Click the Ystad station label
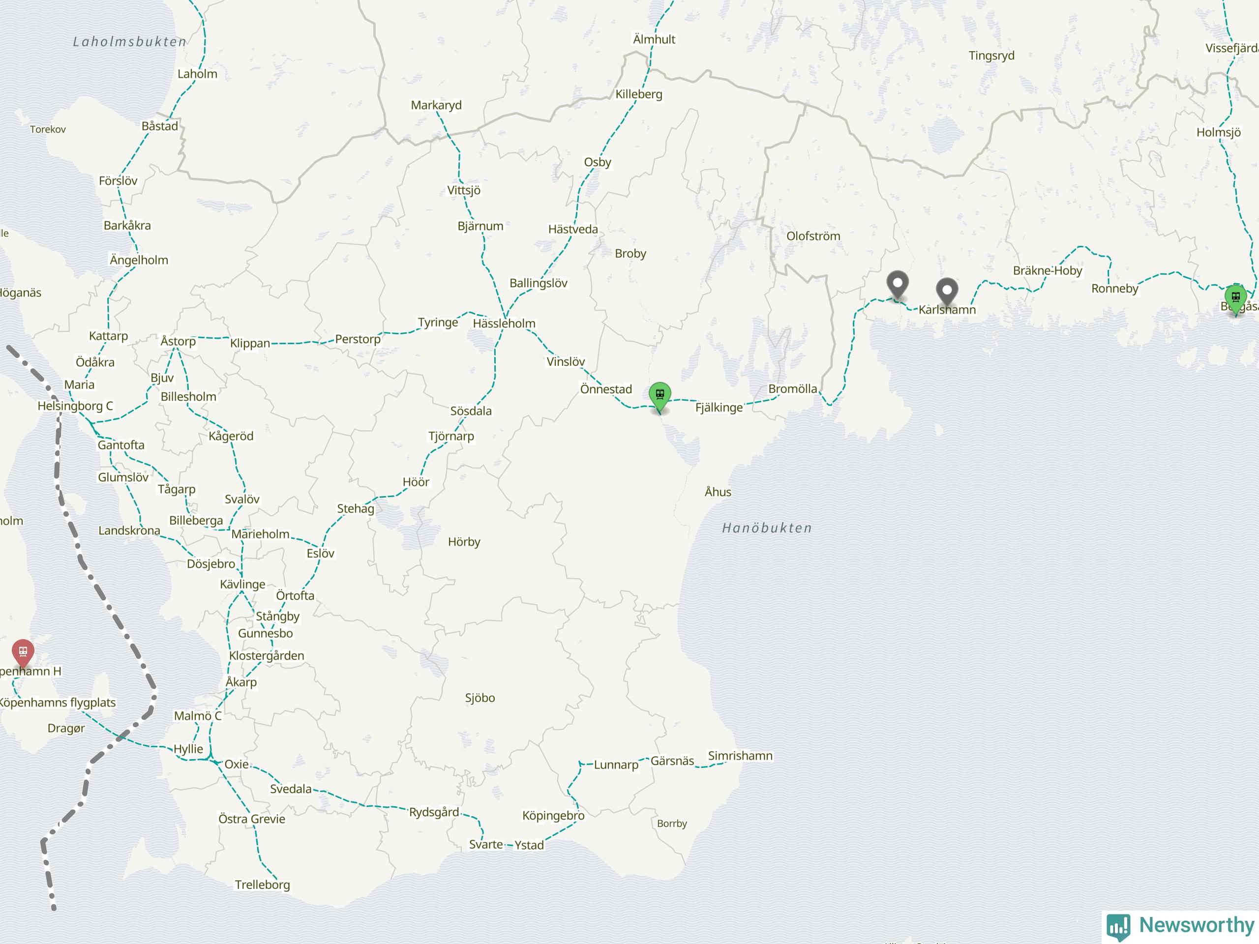The width and height of the screenshot is (1259, 944). click(529, 845)
